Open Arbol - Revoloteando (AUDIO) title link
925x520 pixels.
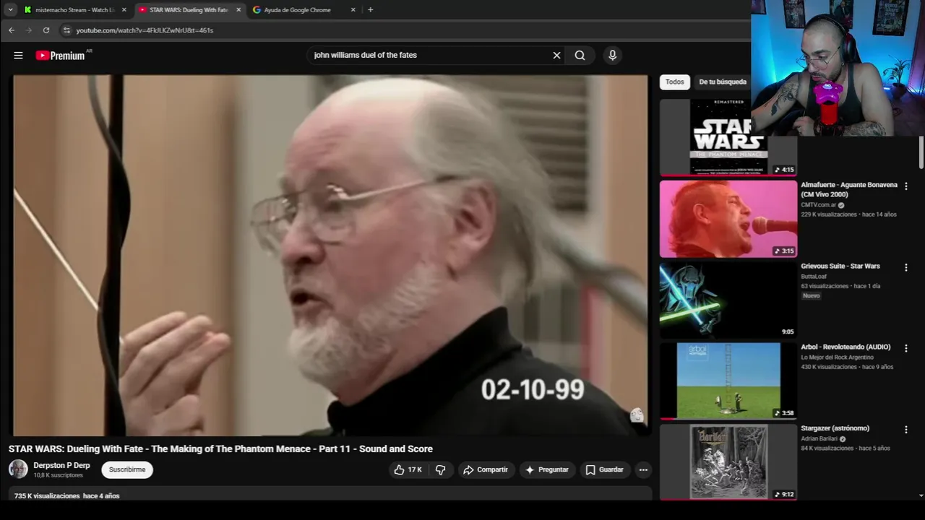(846, 347)
